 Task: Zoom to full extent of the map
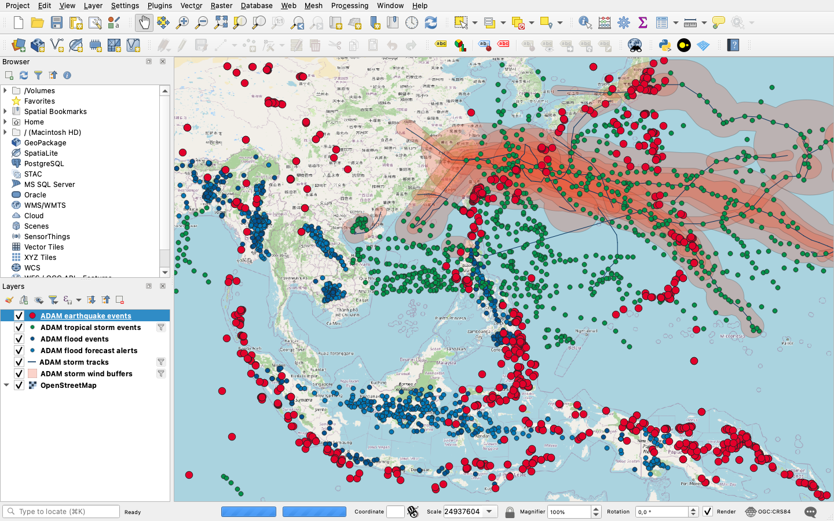(221, 23)
